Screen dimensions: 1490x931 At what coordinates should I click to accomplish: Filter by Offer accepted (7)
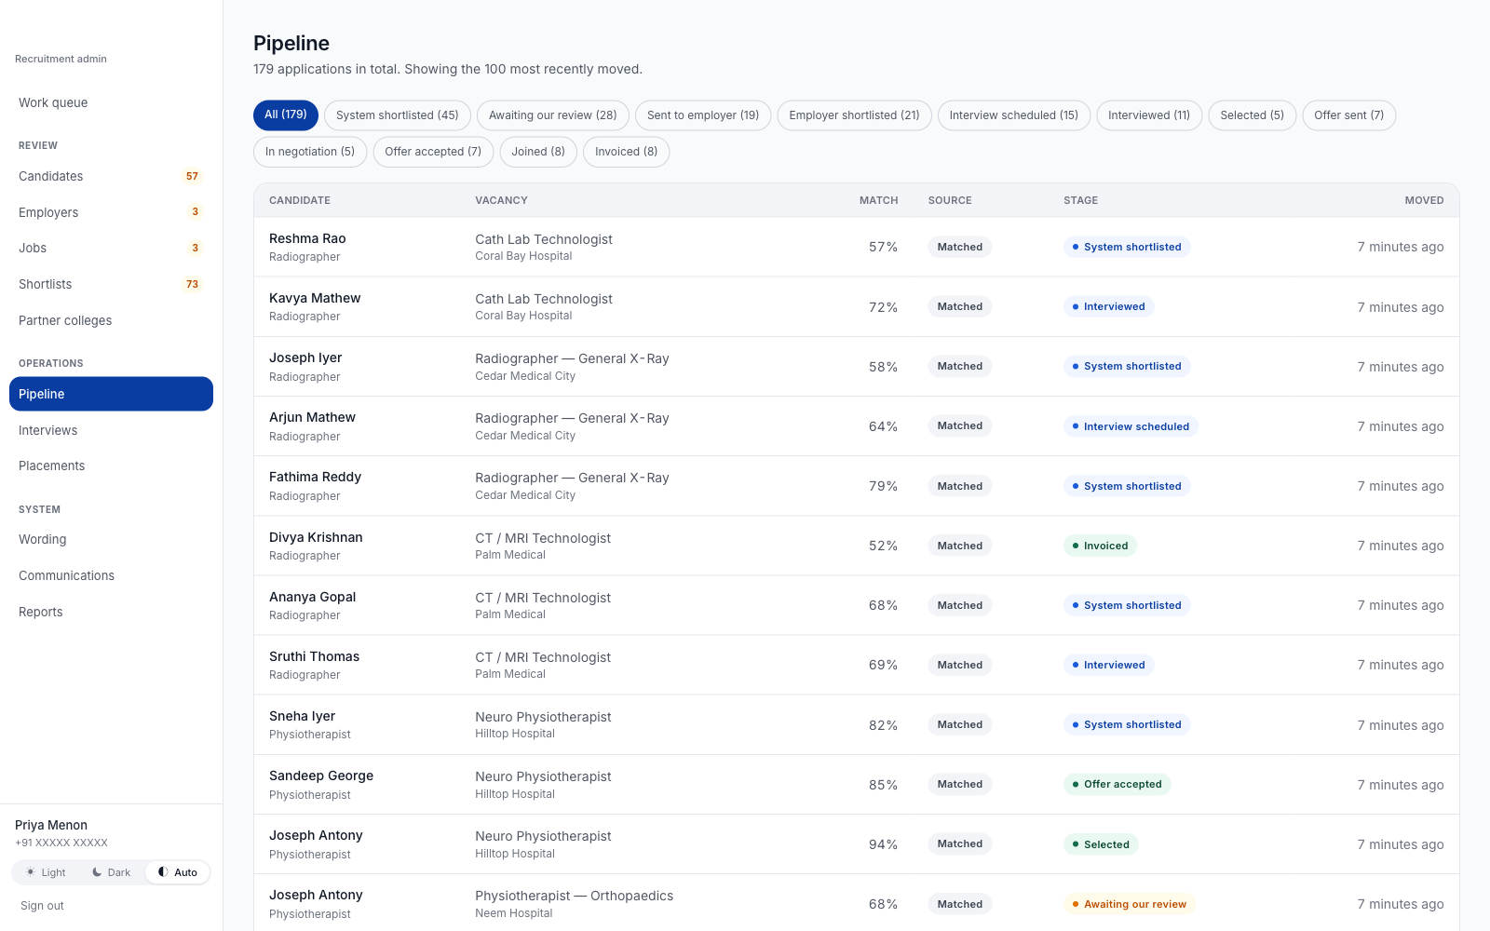pos(433,152)
